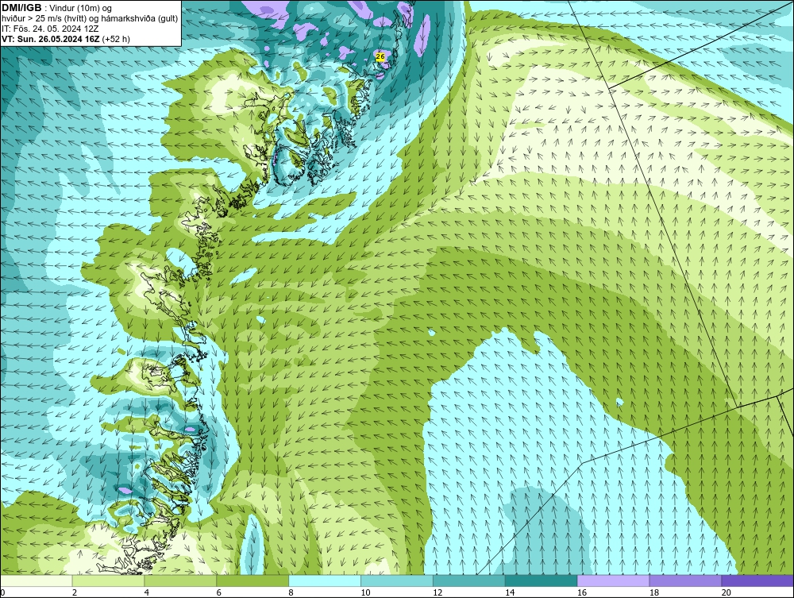Click the hviður > 25 m/s description line
794x598 pixels.
90,19
